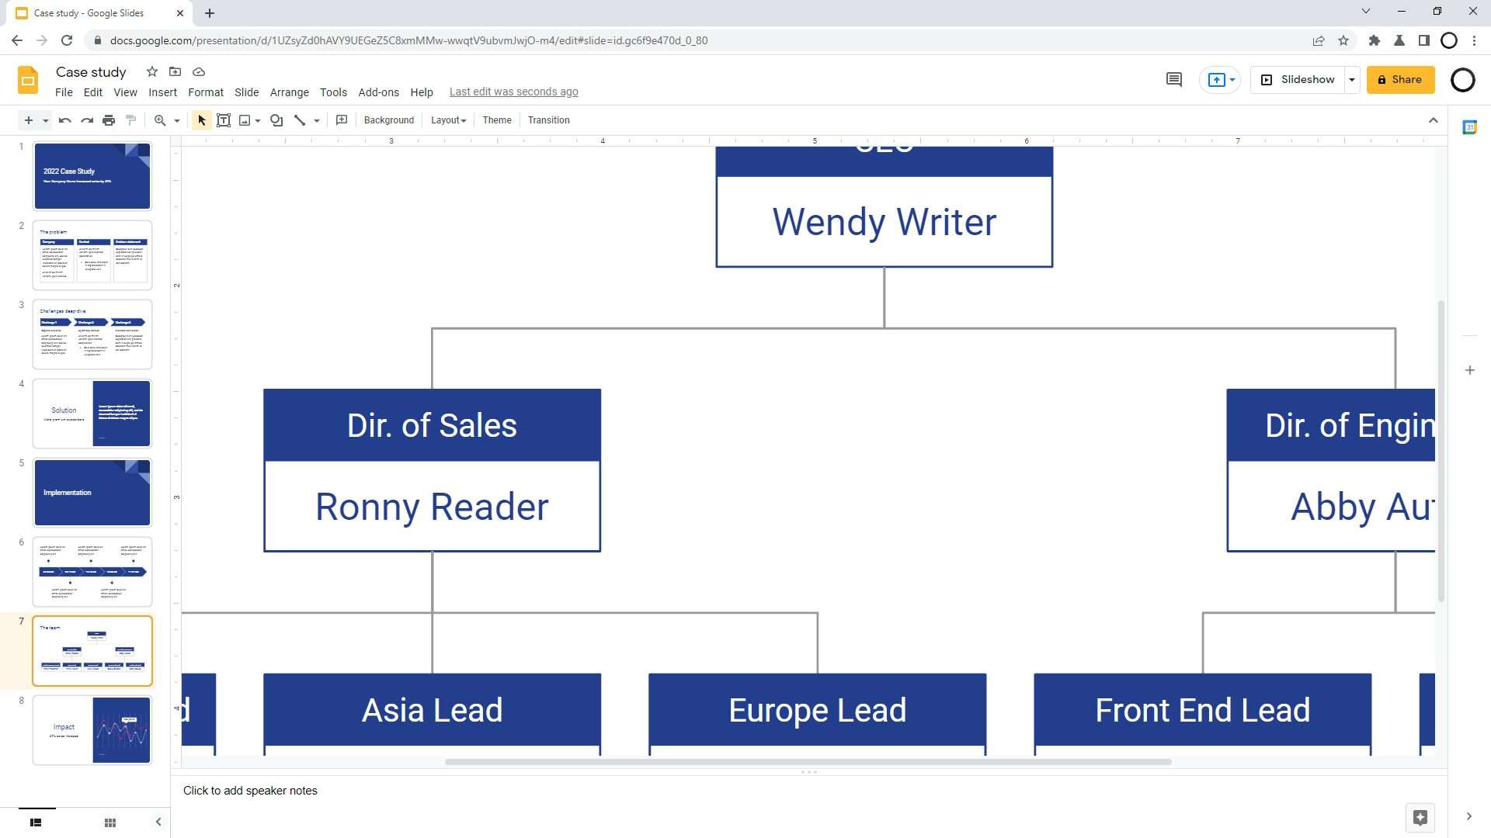The width and height of the screenshot is (1491, 838).
Task: Click the Theme button
Action: pos(497,120)
